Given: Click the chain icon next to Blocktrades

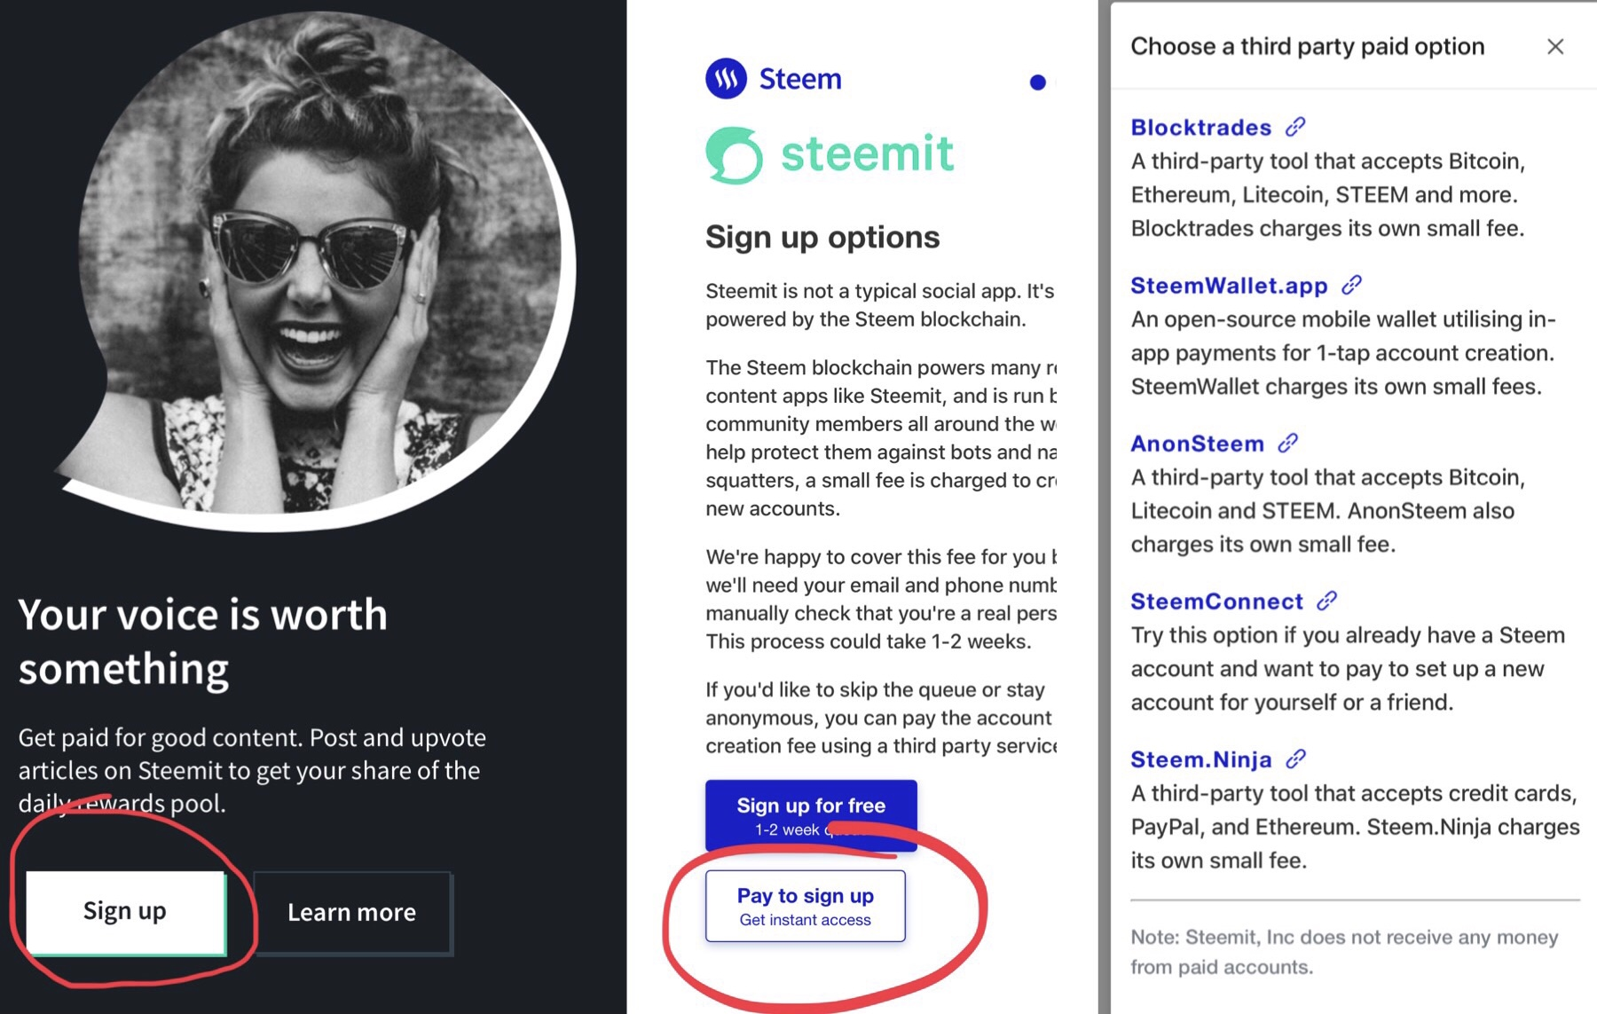Looking at the screenshot, I should (1295, 127).
